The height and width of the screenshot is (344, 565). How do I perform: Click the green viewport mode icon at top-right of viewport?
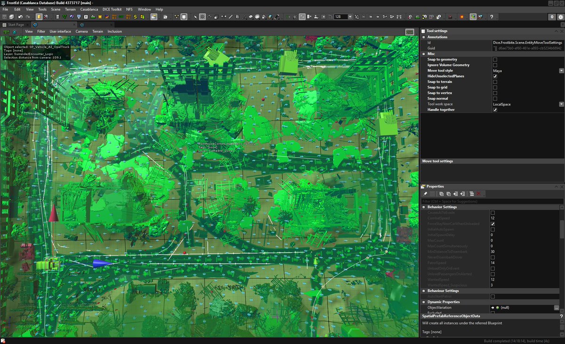410,32
